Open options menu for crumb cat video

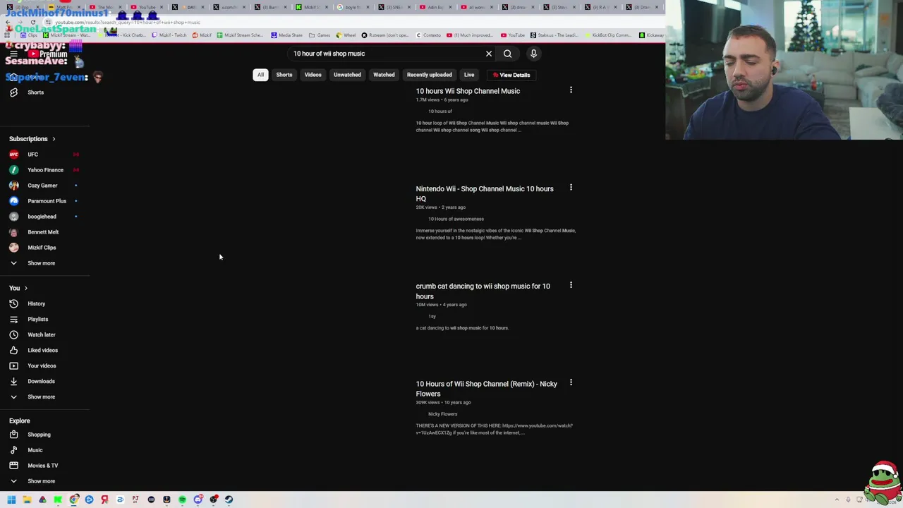pyautogui.click(x=571, y=285)
